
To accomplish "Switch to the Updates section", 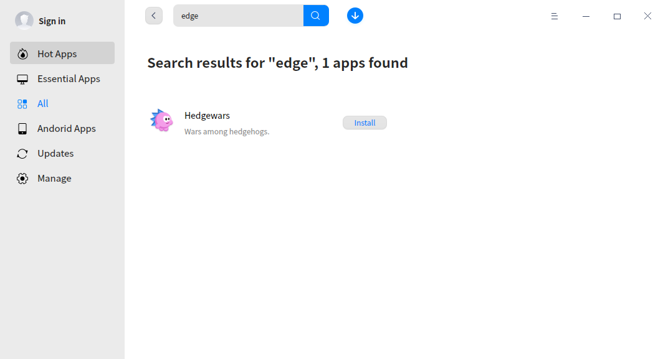I will [x=55, y=153].
